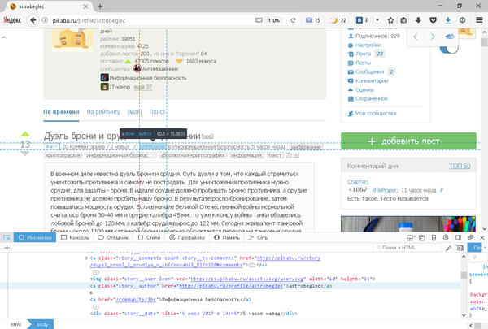The width and height of the screenshot is (488, 329).
Task: Upvote the post with the green arrow
Action: tap(24, 134)
